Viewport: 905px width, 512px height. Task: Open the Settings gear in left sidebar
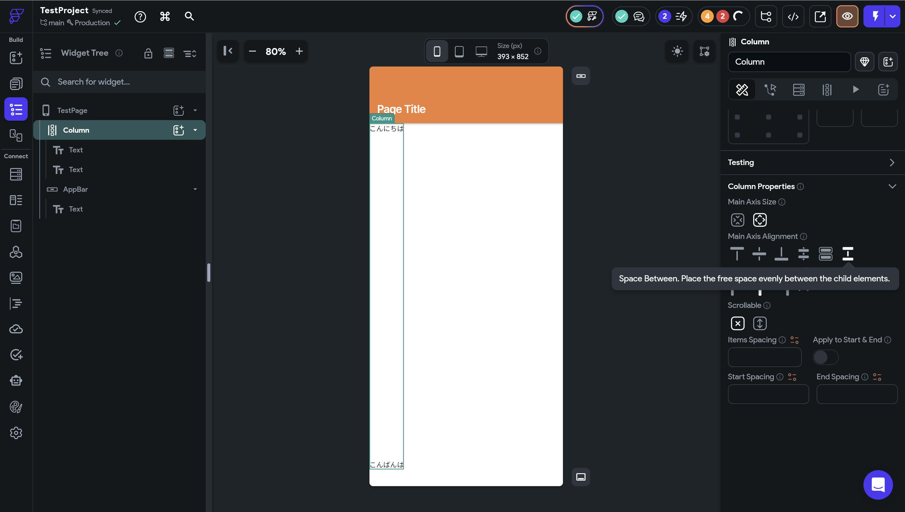point(16,433)
